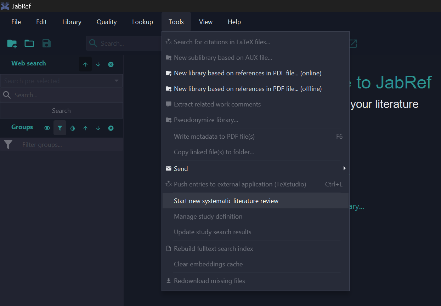Click the Save library disk icon

pos(46,44)
